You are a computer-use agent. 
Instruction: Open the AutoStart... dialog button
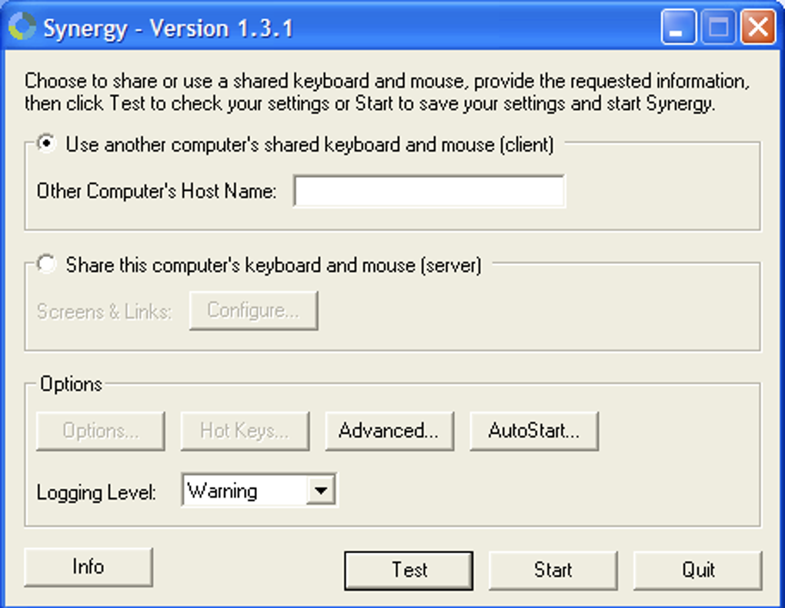pyautogui.click(x=534, y=431)
